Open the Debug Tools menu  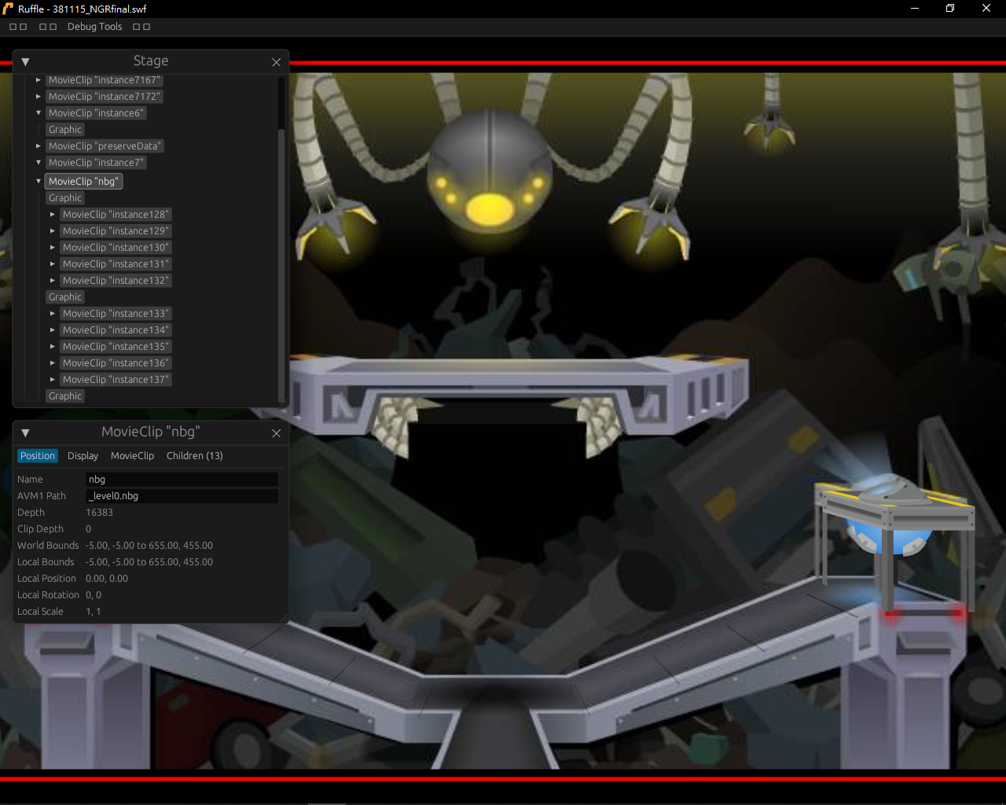[94, 26]
